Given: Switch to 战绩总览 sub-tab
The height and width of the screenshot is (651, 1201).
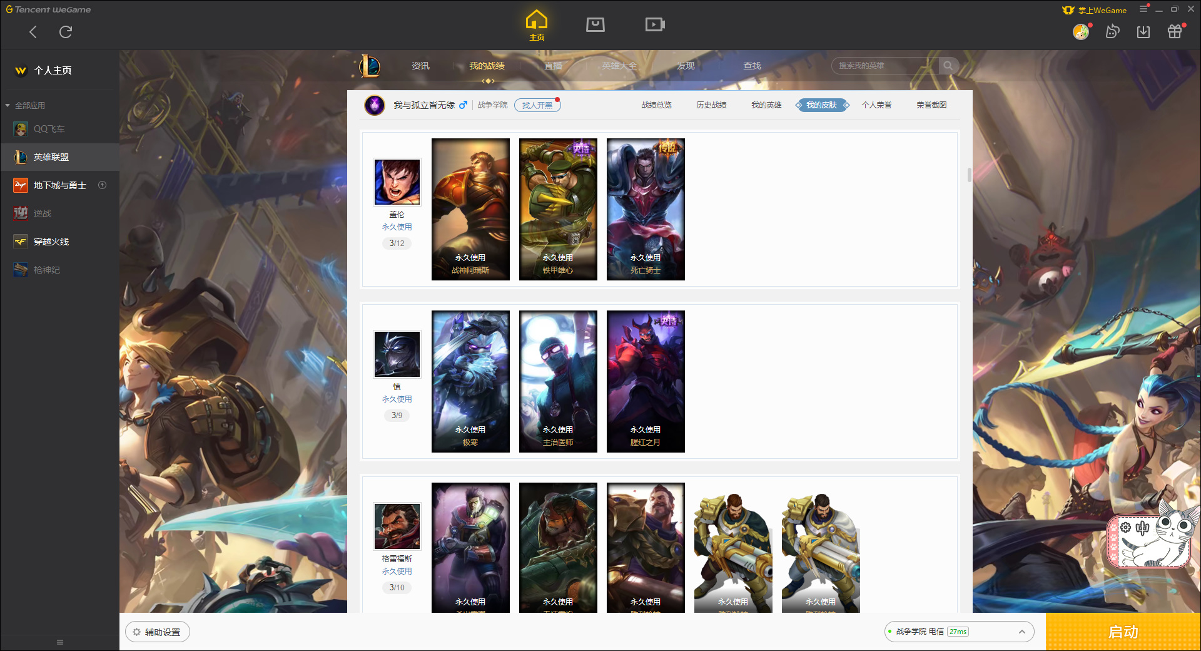Looking at the screenshot, I should [656, 105].
